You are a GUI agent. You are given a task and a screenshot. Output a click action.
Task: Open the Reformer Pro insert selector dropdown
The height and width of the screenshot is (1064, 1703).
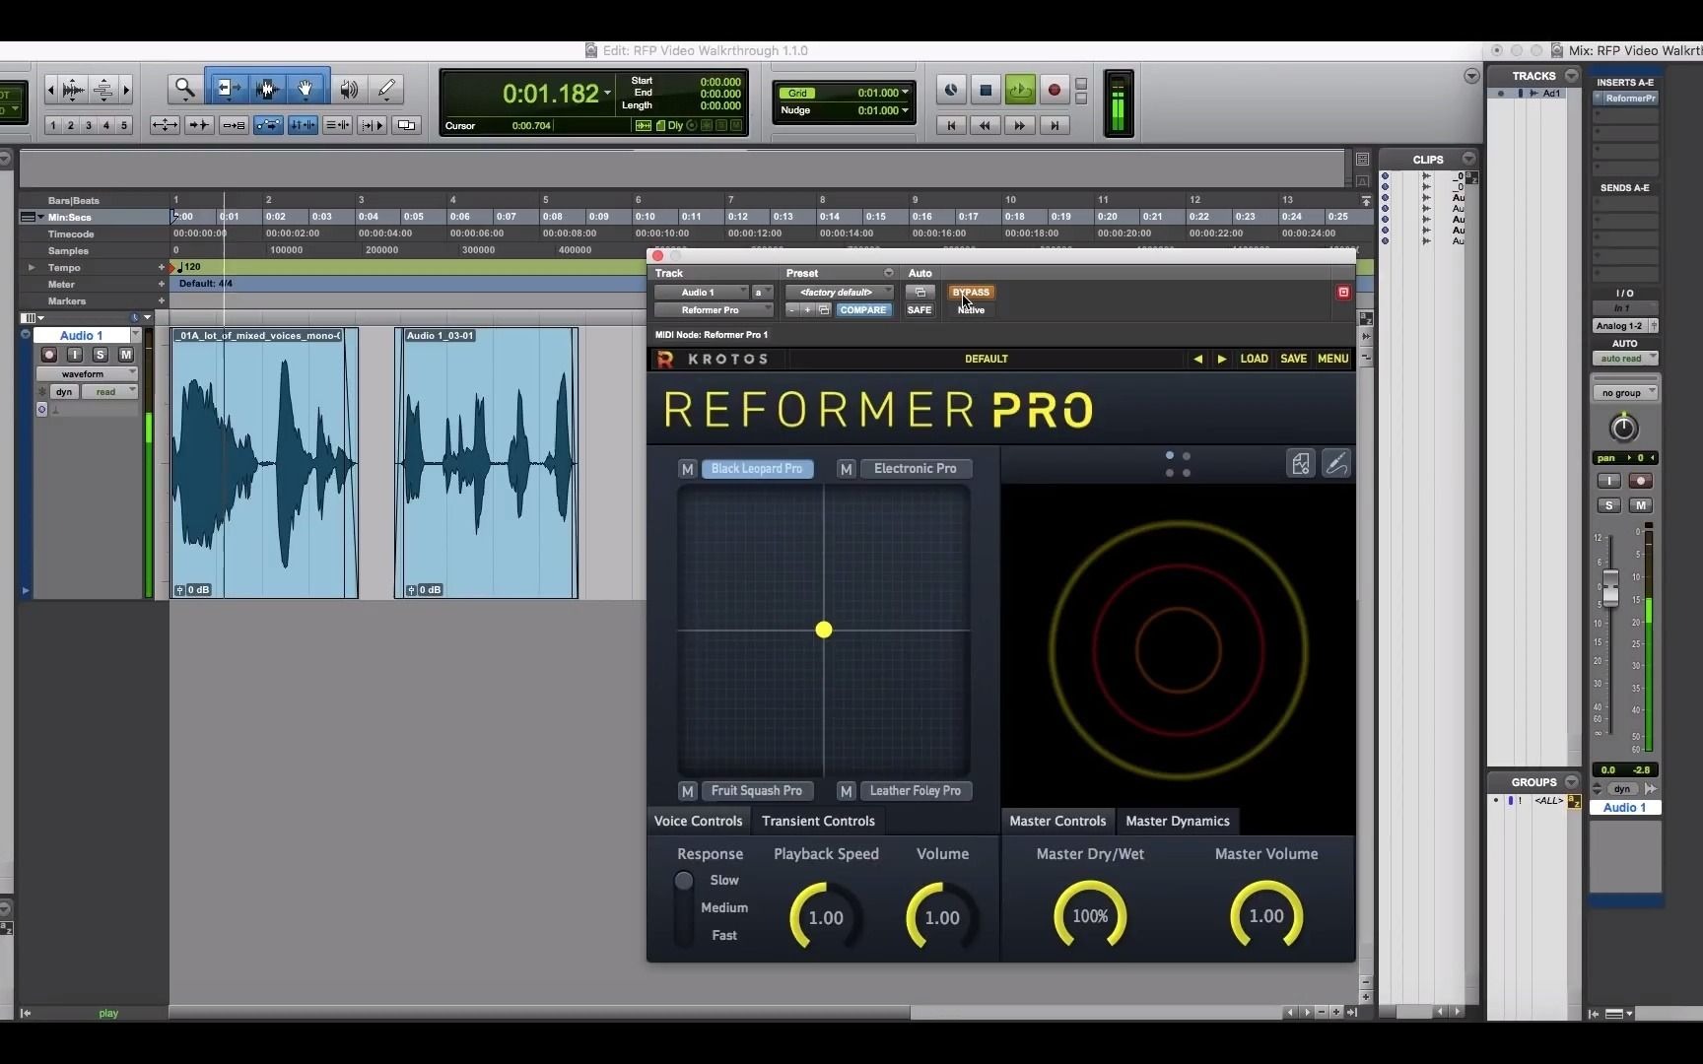(714, 310)
